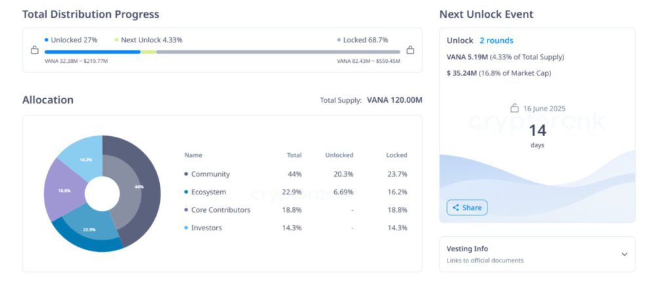Expand the Vesting Info chevron
This screenshot has width=671, height=284.
click(624, 254)
